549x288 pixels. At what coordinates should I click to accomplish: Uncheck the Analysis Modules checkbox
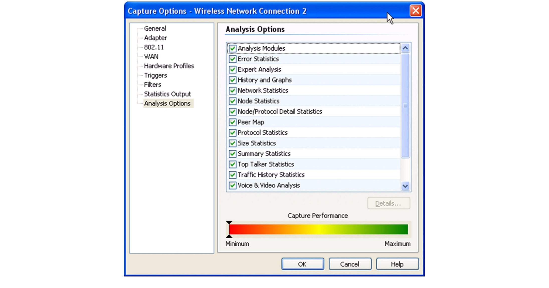(232, 48)
